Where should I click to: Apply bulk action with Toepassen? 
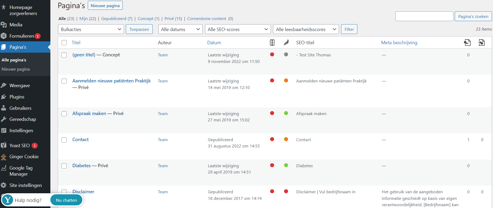pyautogui.click(x=139, y=29)
